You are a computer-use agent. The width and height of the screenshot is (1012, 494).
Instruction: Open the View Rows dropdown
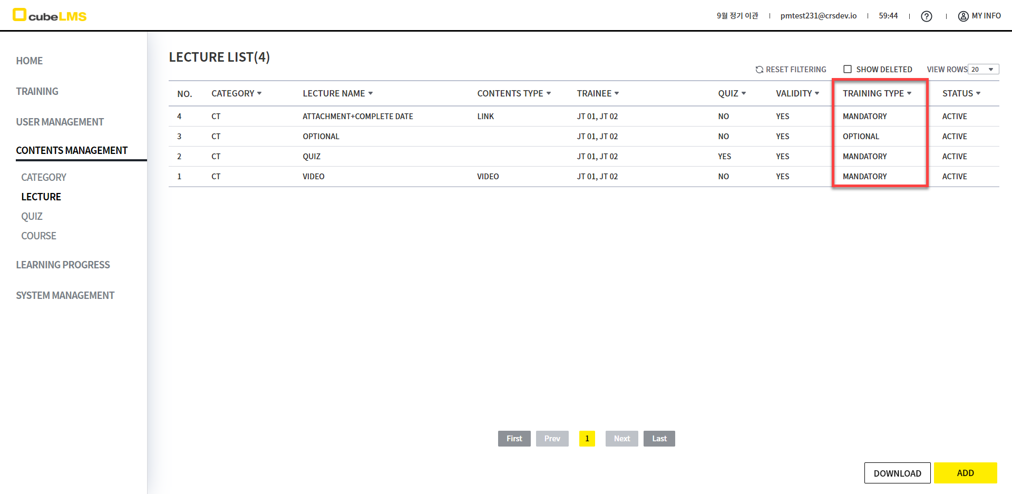click(984, 70)
